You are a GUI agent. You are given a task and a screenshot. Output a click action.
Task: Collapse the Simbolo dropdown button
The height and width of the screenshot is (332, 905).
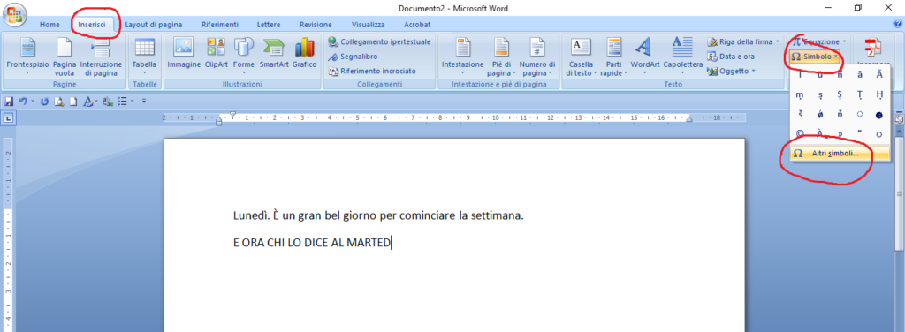tap(815, 57)
